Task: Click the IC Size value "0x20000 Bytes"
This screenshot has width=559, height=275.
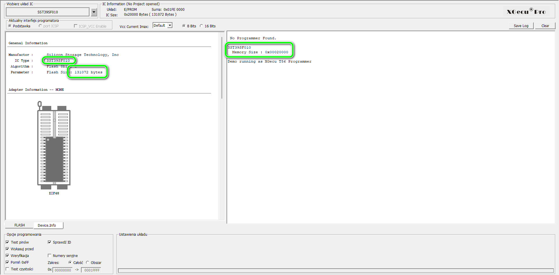Action: point(136,15)
